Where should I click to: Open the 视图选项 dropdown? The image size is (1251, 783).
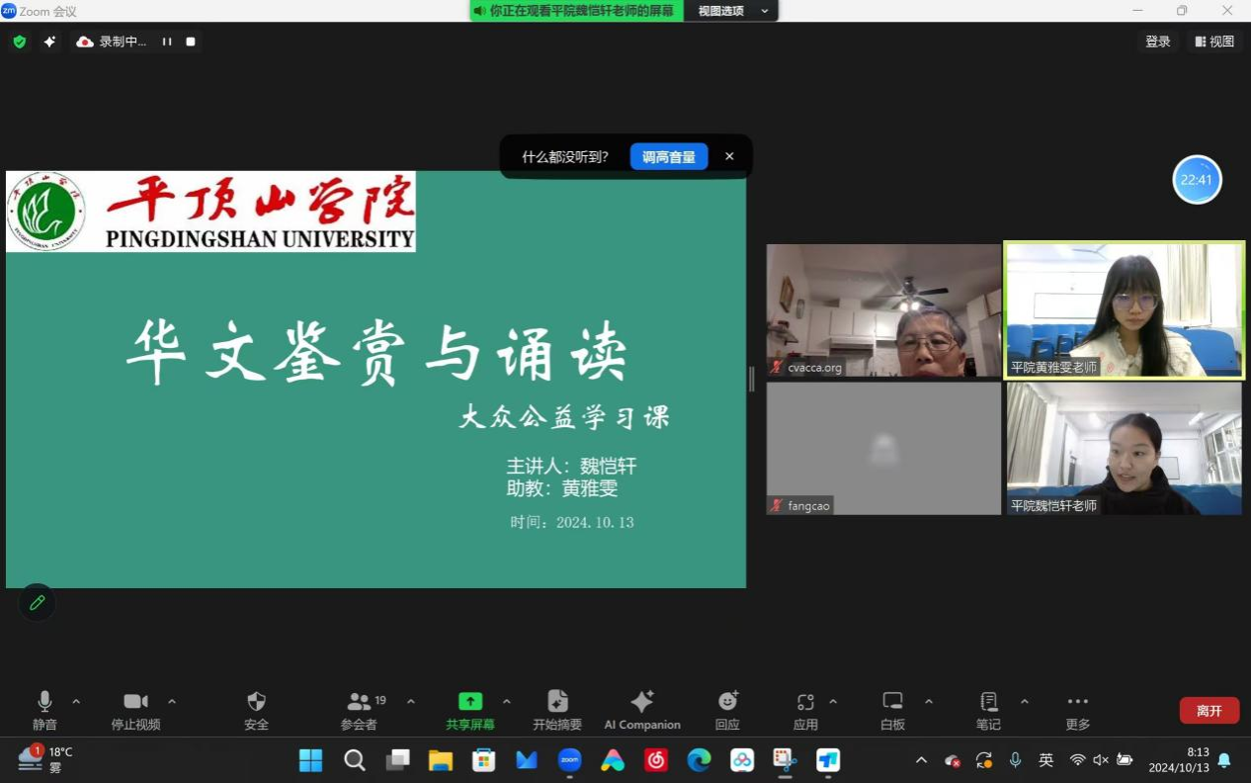coord(731,11)
